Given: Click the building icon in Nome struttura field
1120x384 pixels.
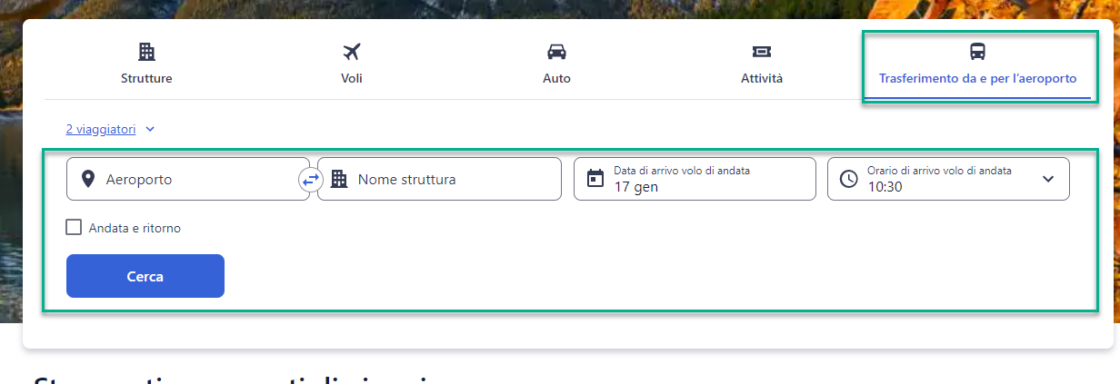Looking at the screenshot, I should pos(339,179).
